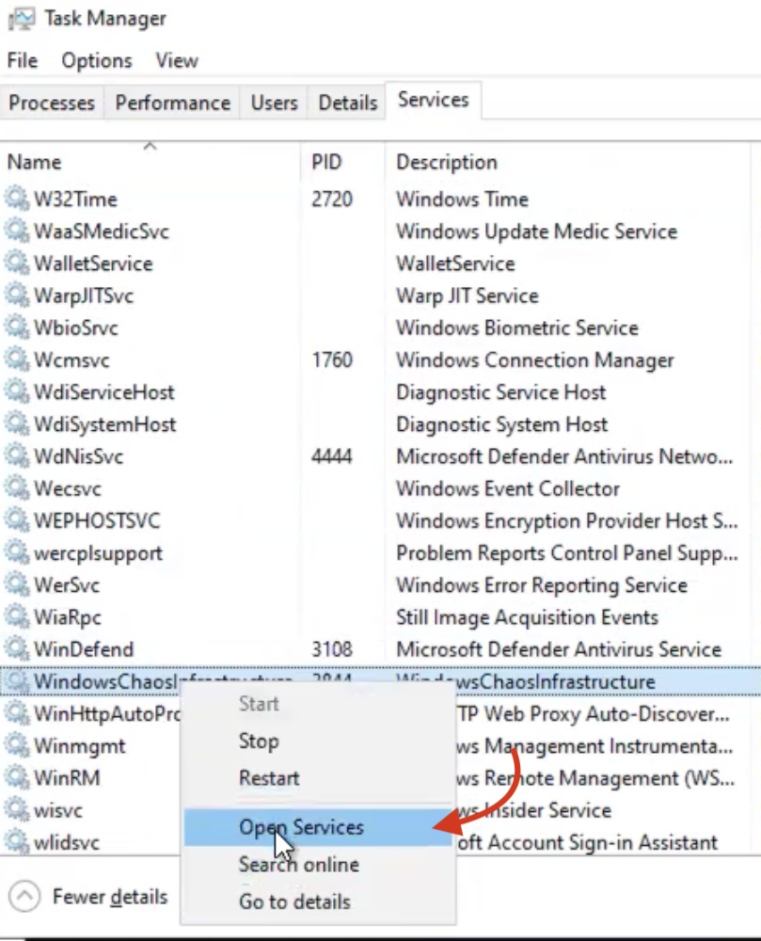This screenshot has height=941, width=761.
Task: Click the WinDefend service gear icon
Action: (x=17, y=649)
